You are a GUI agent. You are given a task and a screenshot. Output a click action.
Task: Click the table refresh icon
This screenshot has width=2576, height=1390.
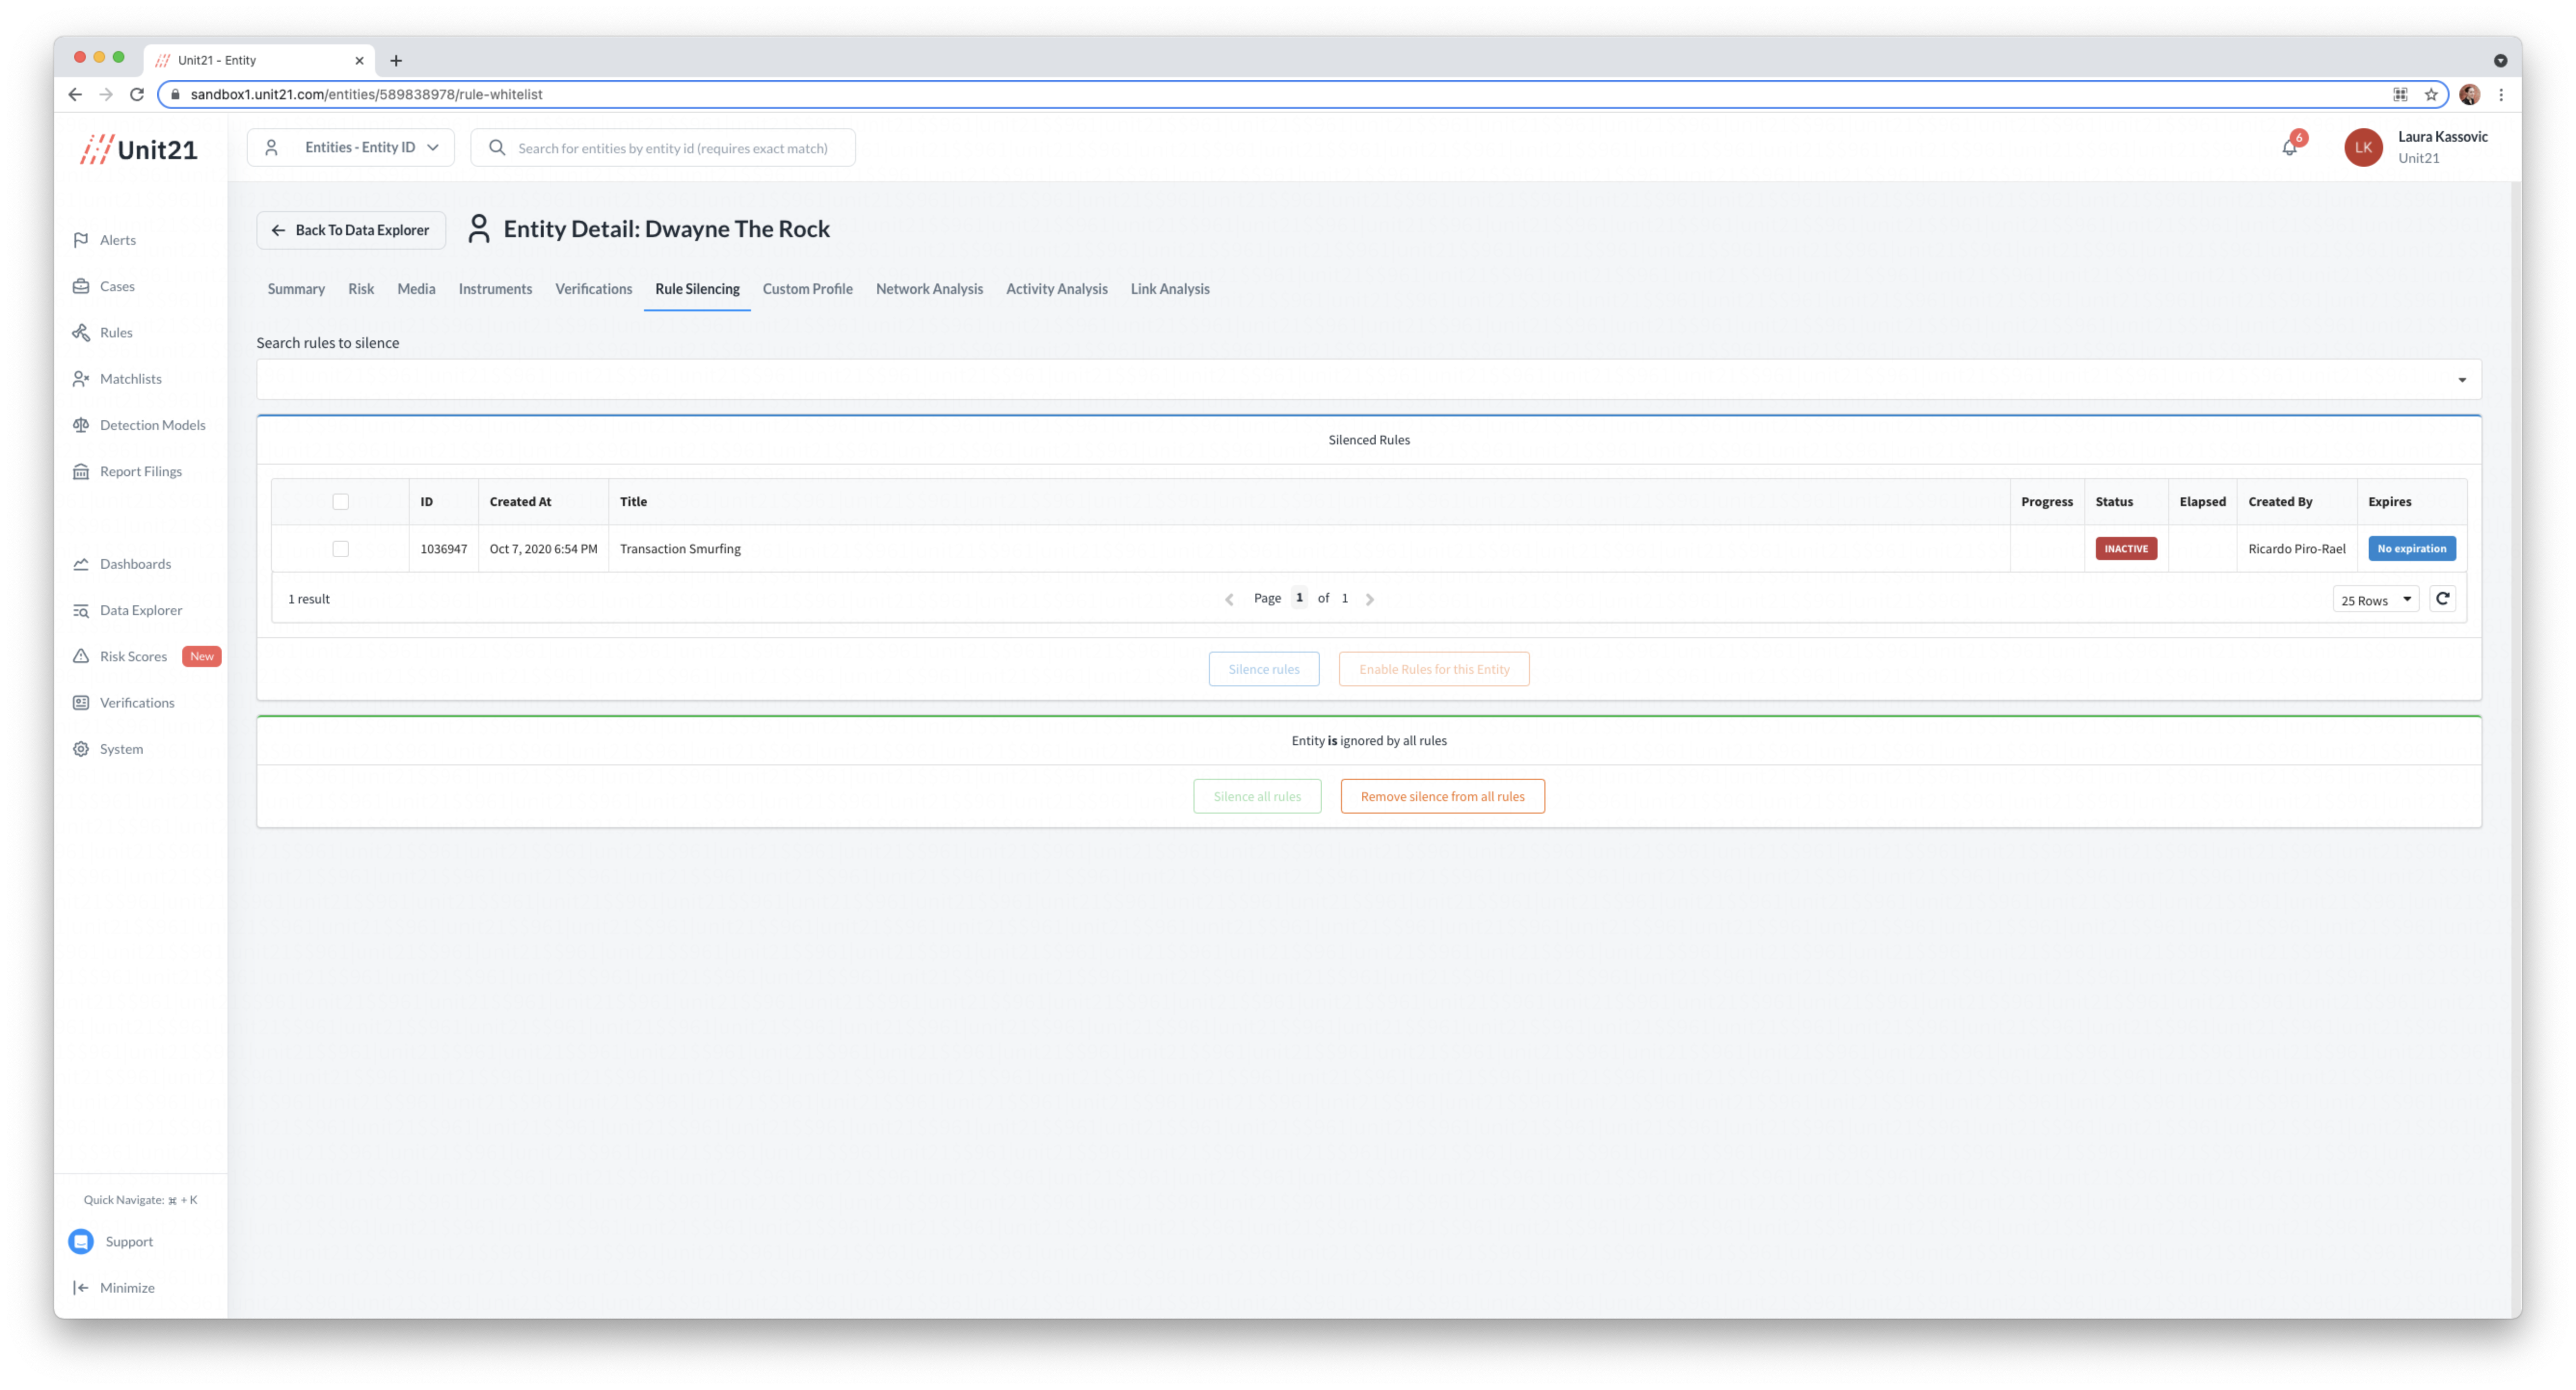[2442, 598]
